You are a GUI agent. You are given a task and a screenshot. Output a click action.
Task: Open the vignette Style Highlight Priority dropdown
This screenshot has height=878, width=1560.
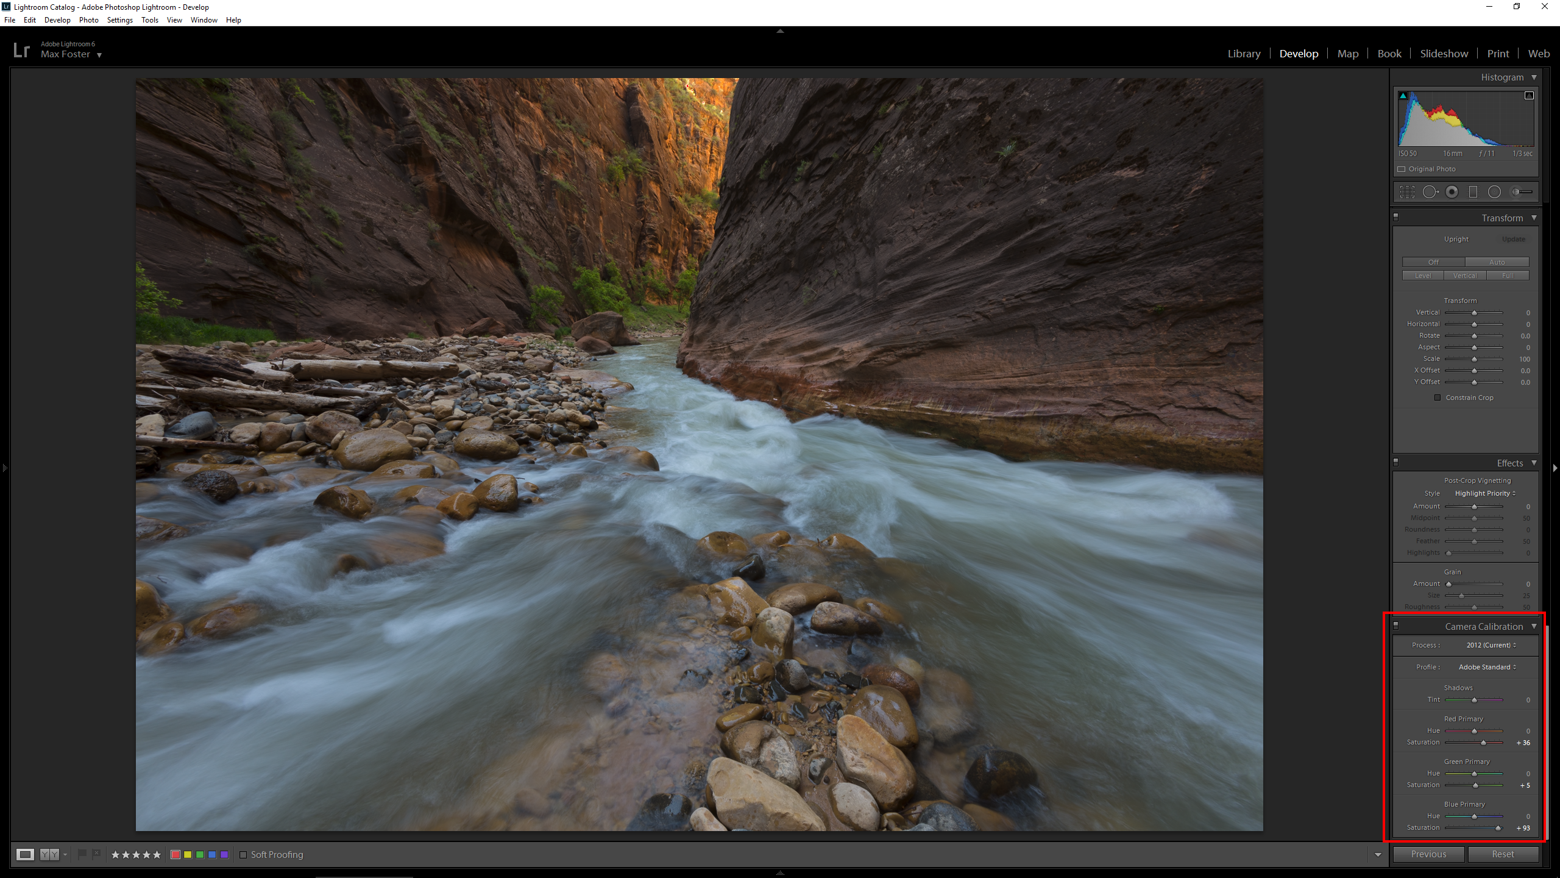tap(1485, 493)
